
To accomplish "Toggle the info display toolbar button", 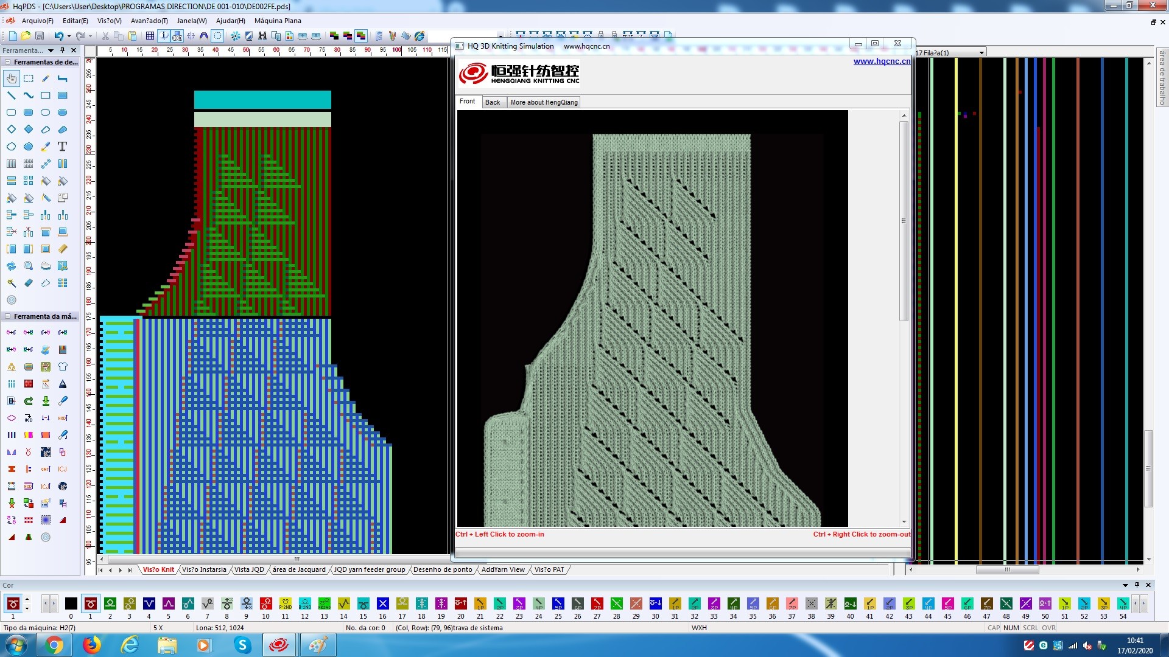I will pyautogui.click(x=164, y=36).
